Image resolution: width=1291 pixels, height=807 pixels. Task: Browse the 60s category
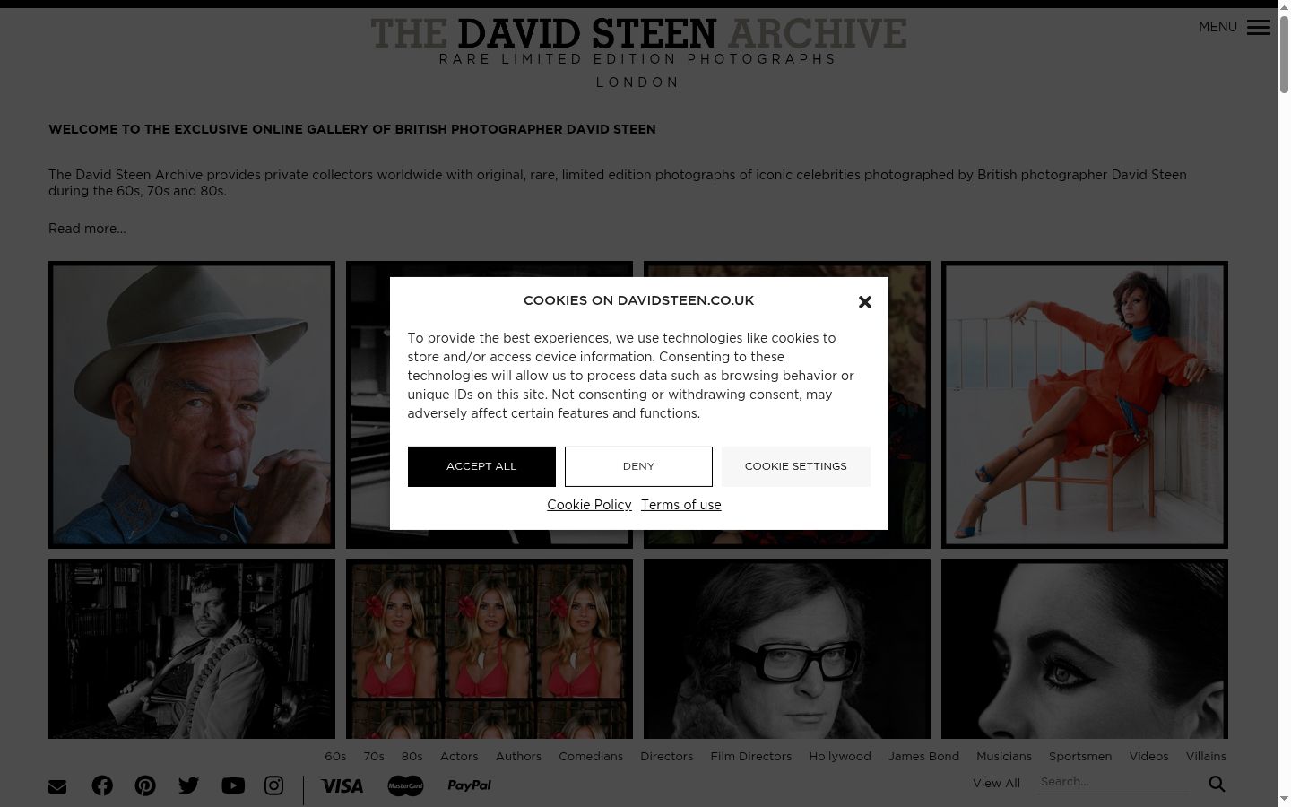pyautogui.click(x=335, y=757)
